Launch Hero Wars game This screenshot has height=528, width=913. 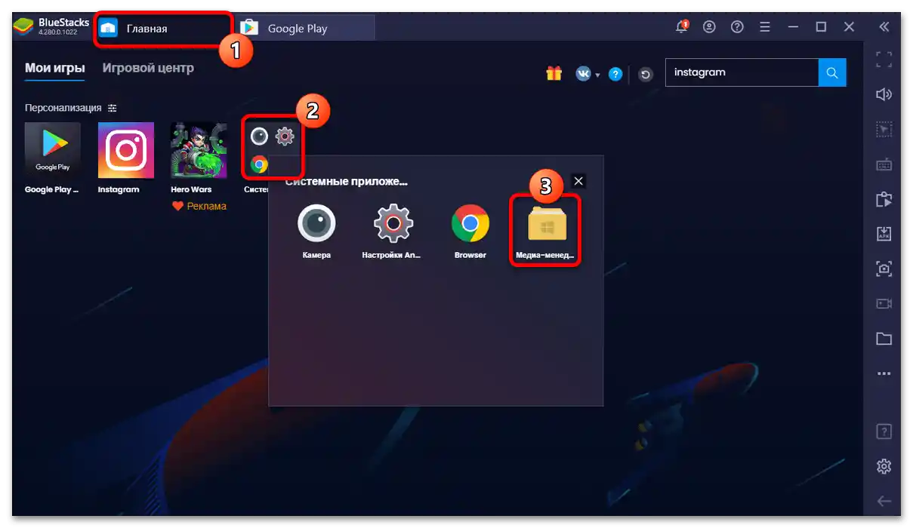[199, 150]
